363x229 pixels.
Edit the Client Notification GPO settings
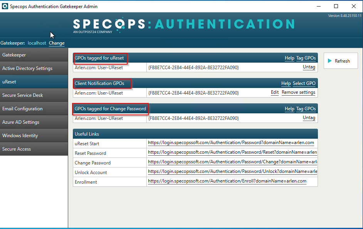(275, 92)
